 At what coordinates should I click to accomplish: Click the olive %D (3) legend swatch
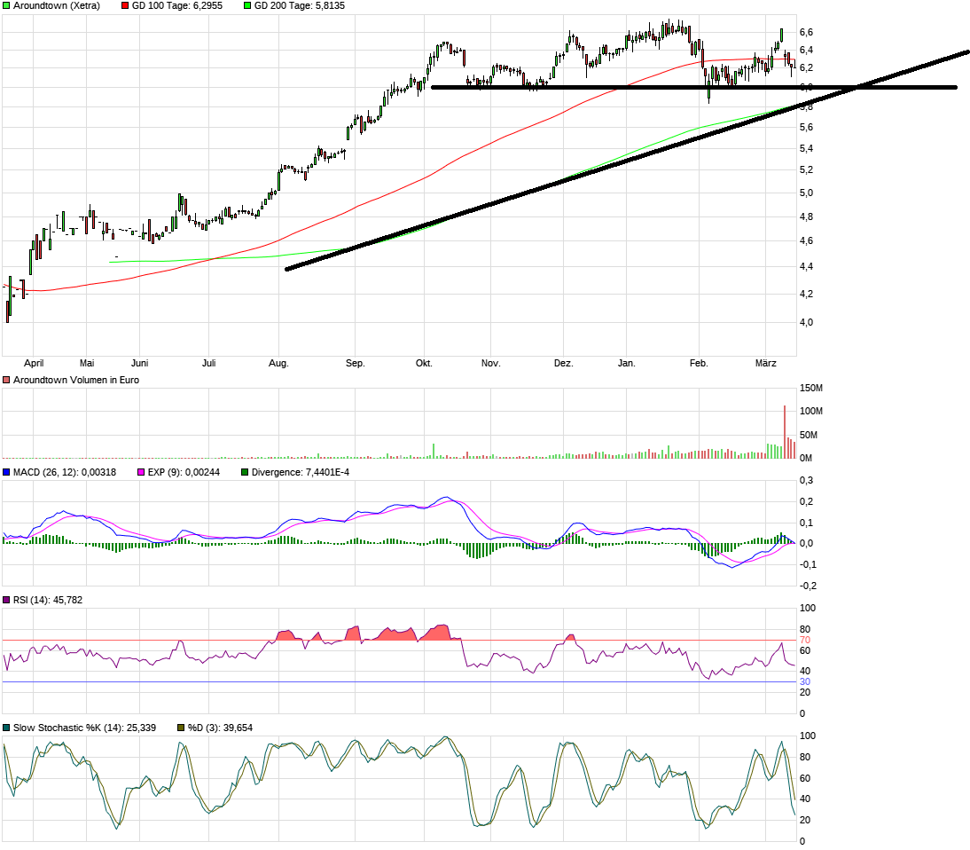(181, 728)
